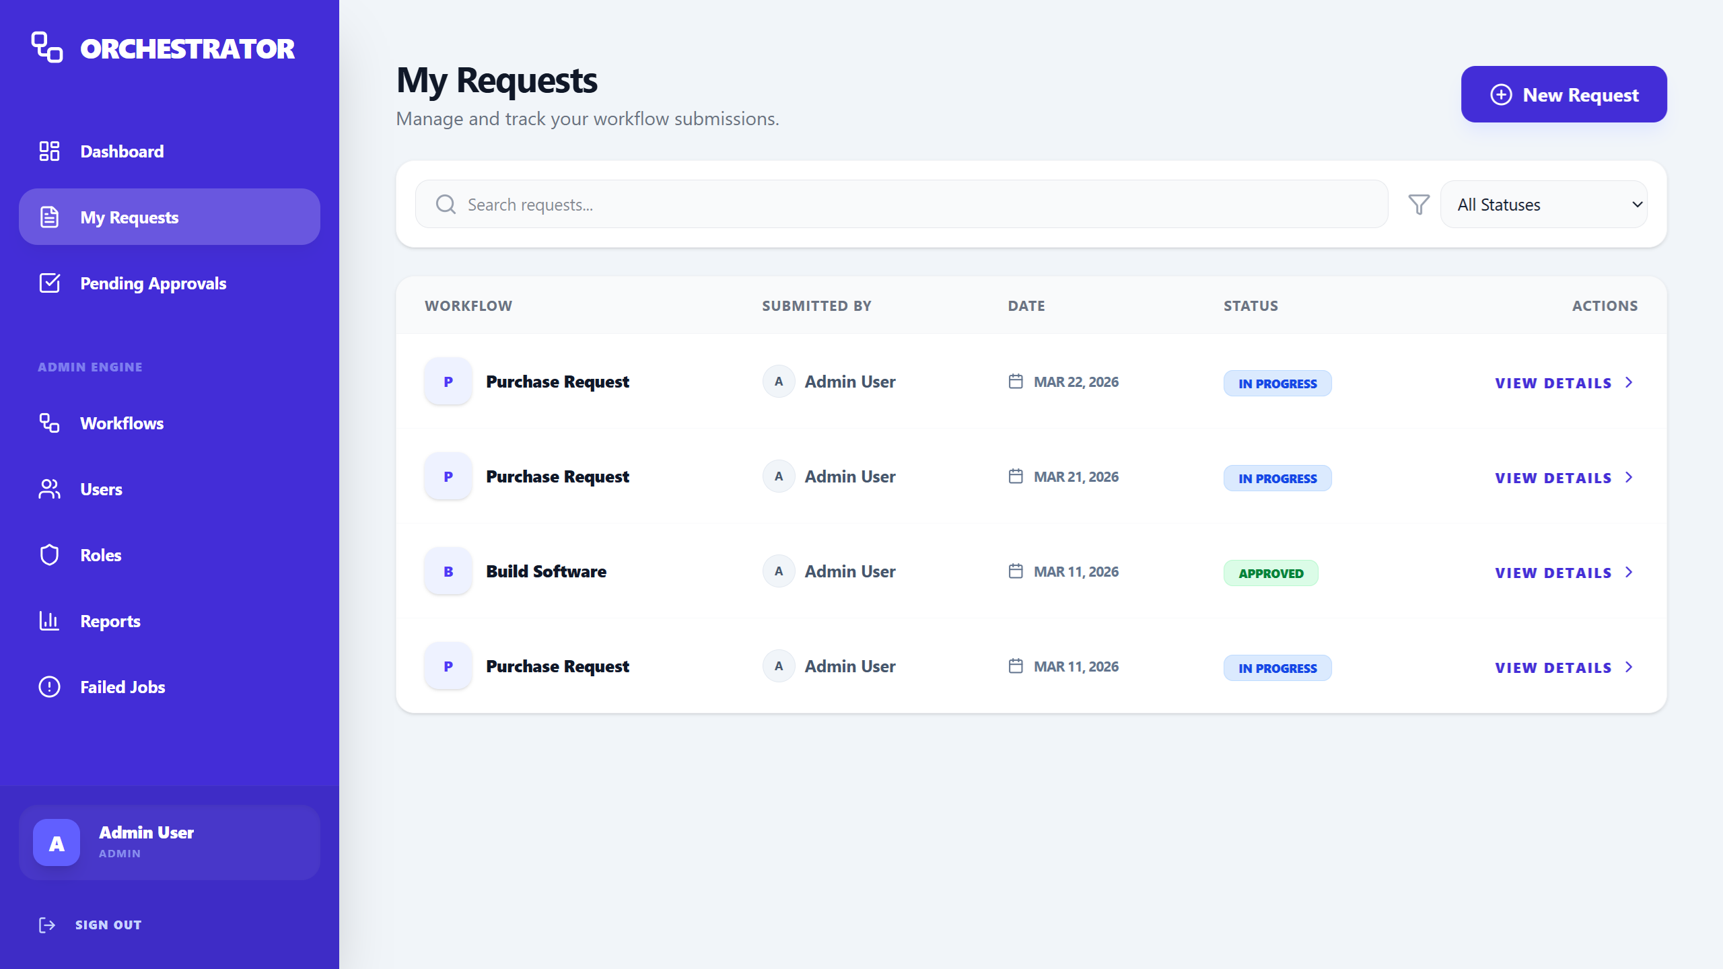Open the Admin User profile card
This screenshot has height=969, width=1723.
[x=170, y=842]
